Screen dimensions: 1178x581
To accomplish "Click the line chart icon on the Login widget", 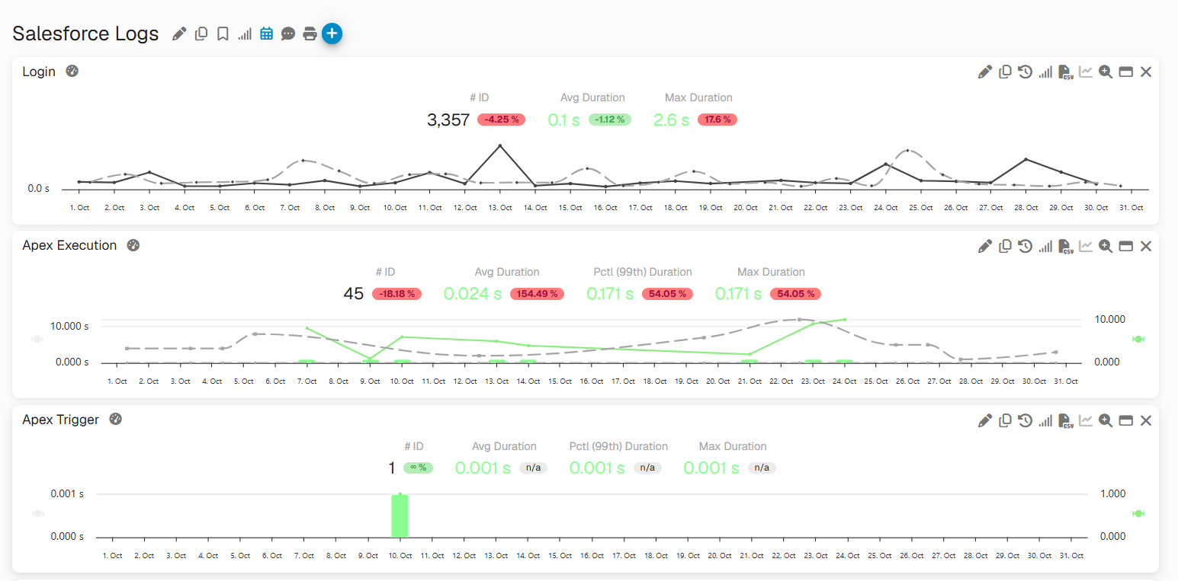I will point(1086,72).
